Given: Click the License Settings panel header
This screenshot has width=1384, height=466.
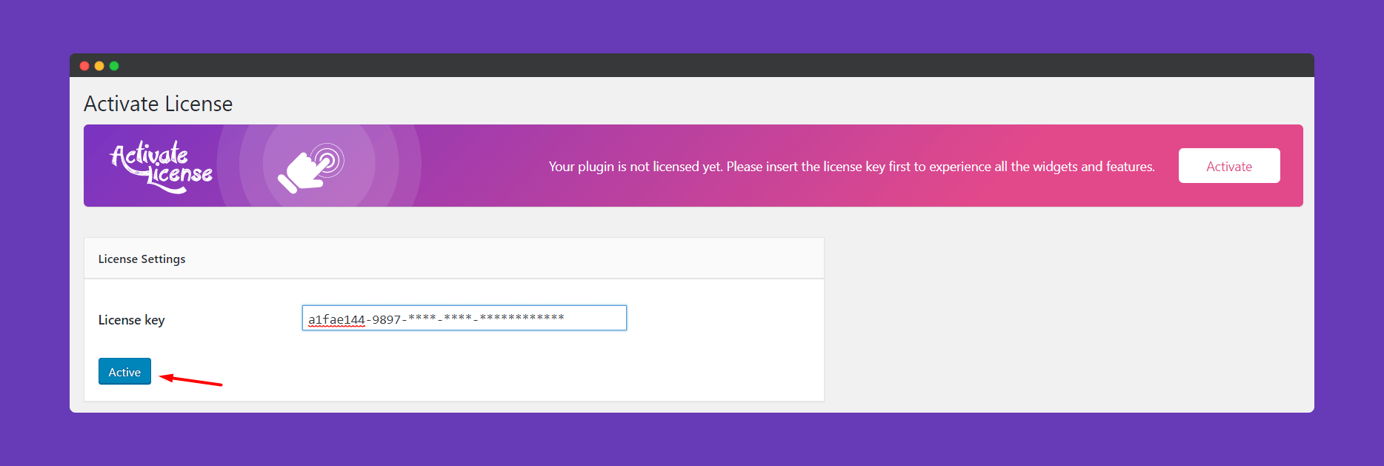Looking at the screenshot, I should coord(454,259).
